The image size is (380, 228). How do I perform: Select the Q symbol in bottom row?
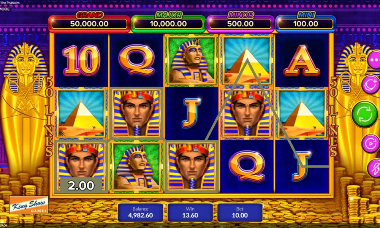point(247,166)
